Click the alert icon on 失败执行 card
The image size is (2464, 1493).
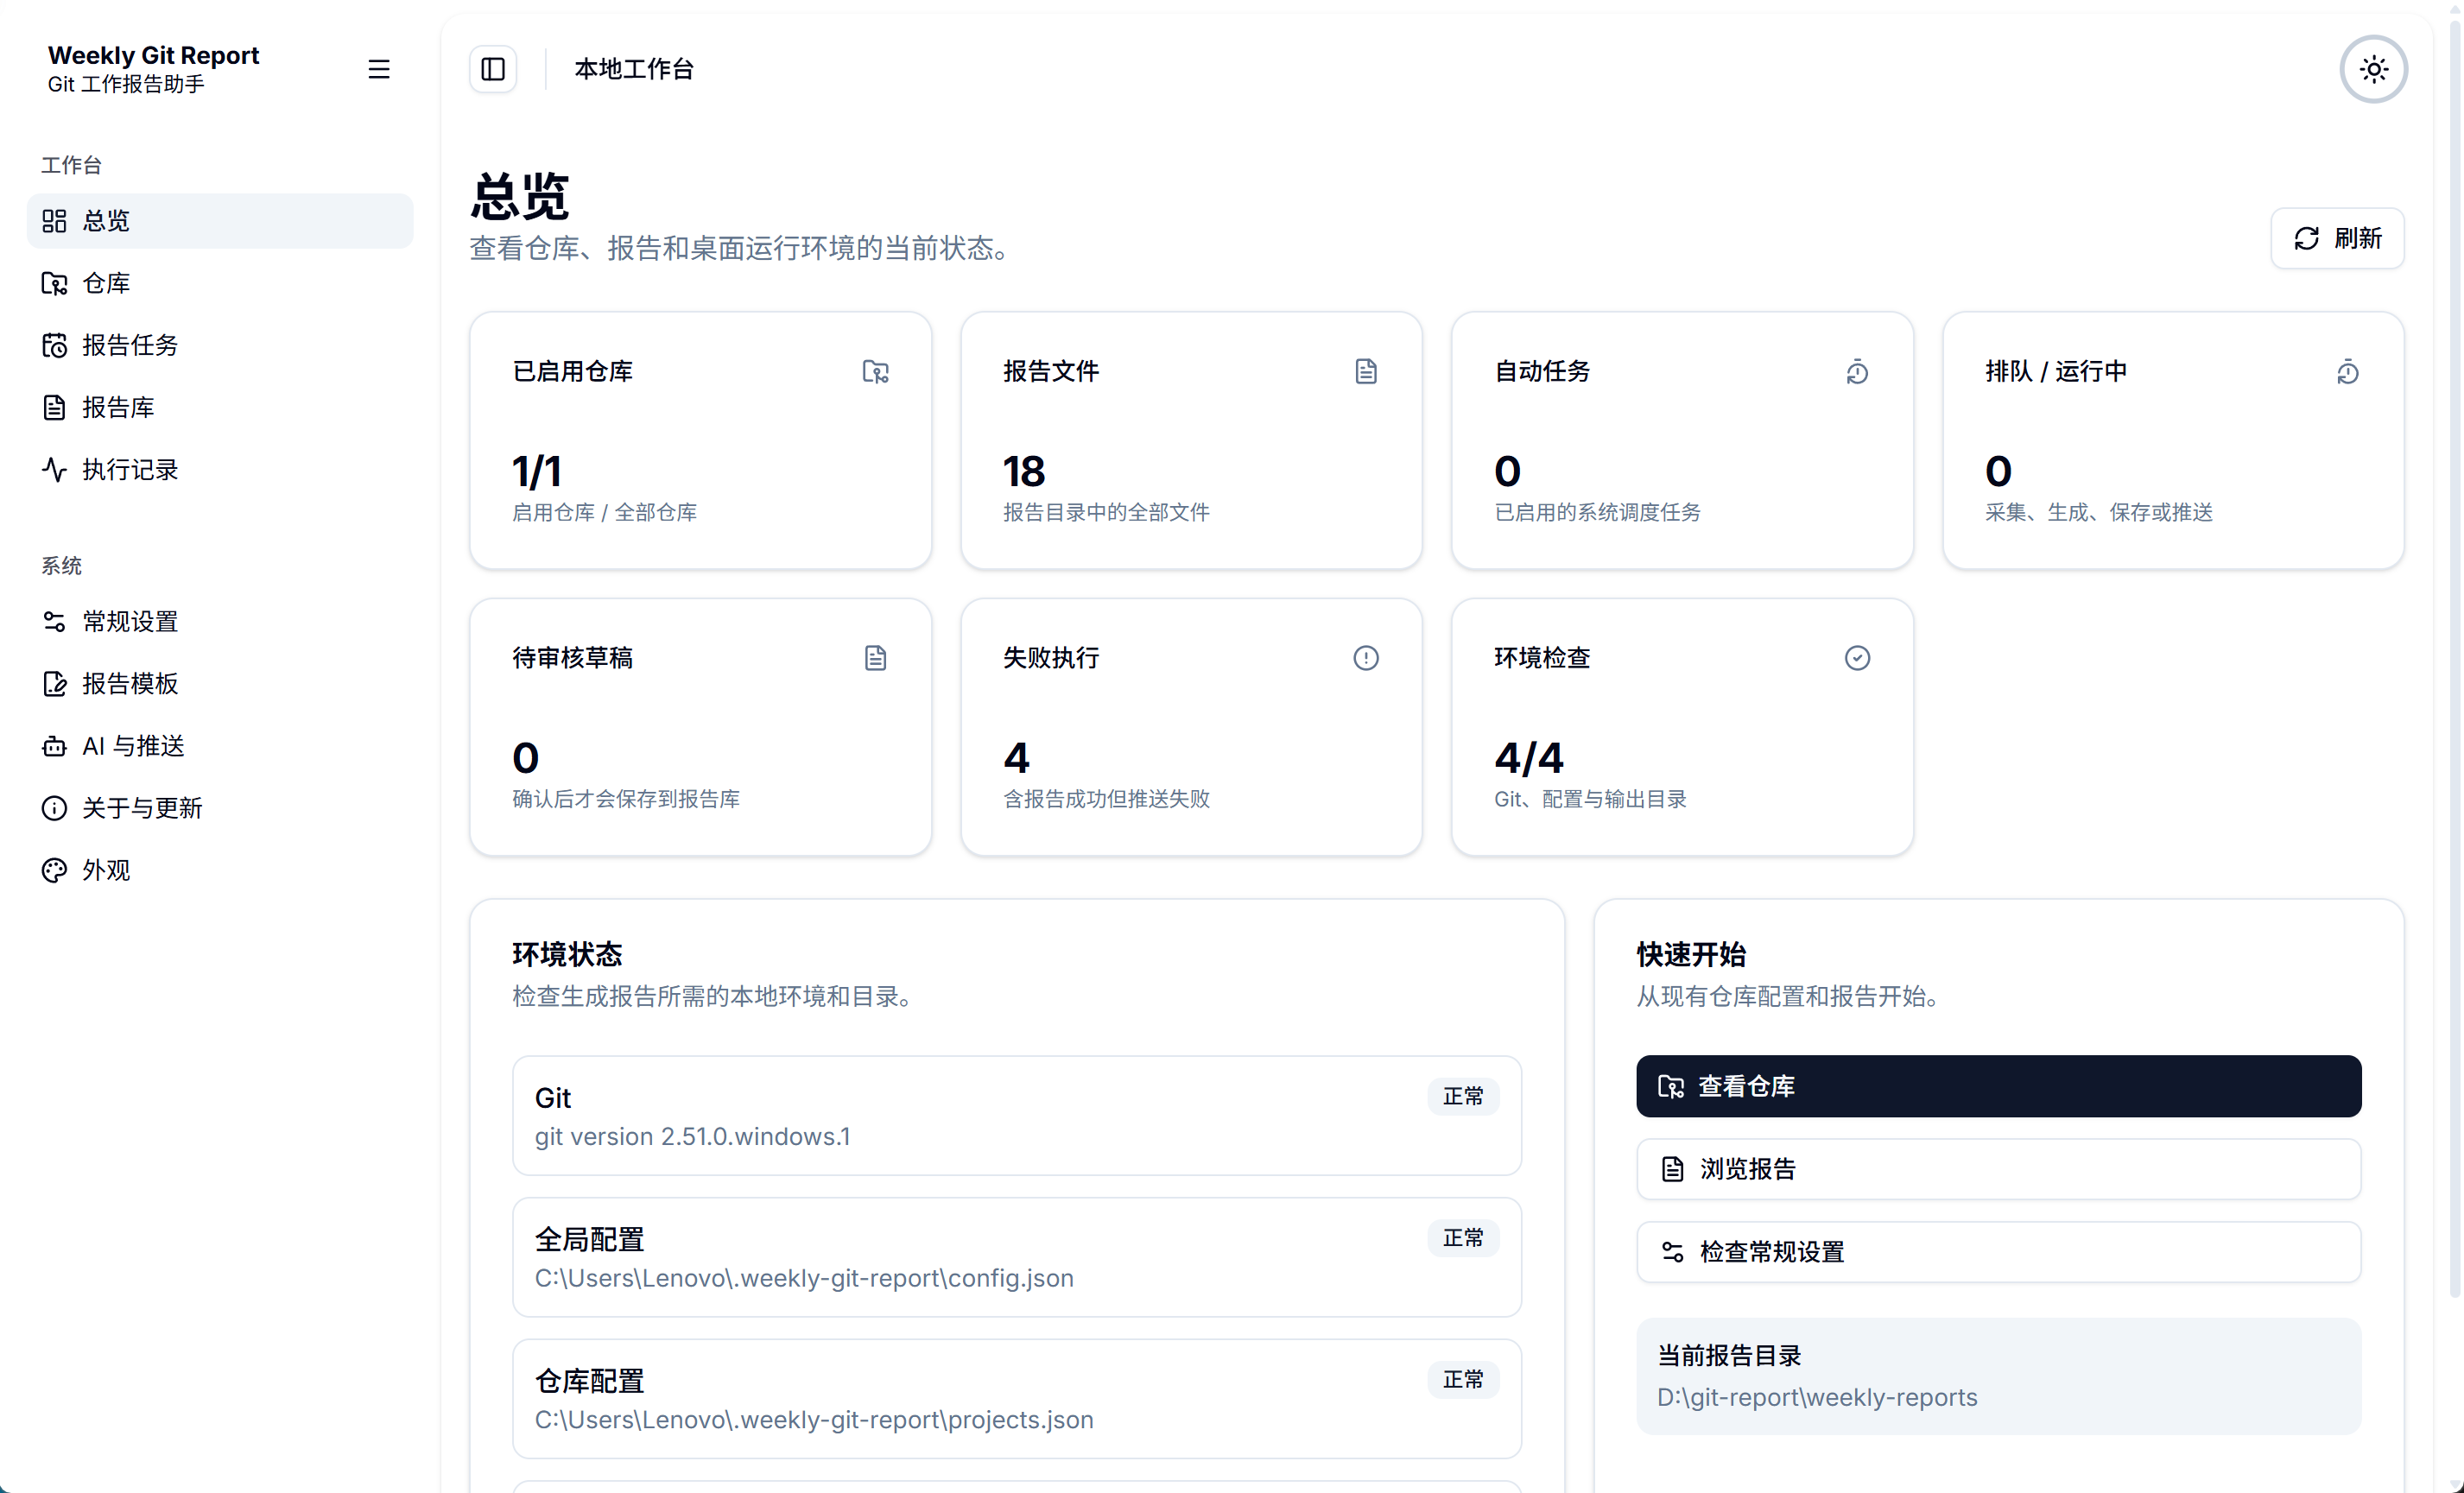(x=1366, y=658)
